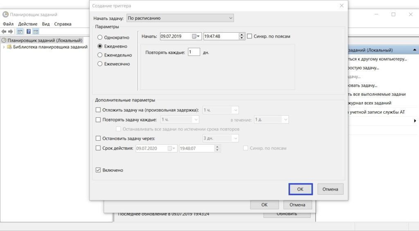Click the Back arrow in Task Scheduler toolbar
Screen dimensions: 419x231
pyautogui.click(x=4, y=31)
